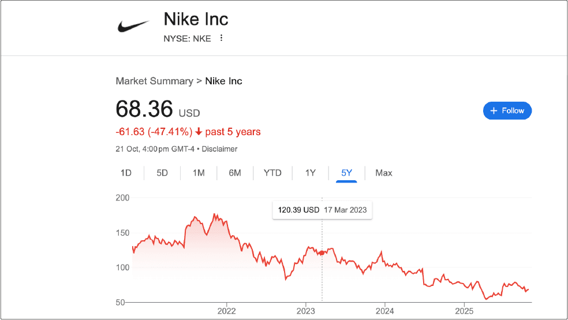Click the Nike Inc page heading
The width and height of the screenshot is (568, 320).
point(196,19)
